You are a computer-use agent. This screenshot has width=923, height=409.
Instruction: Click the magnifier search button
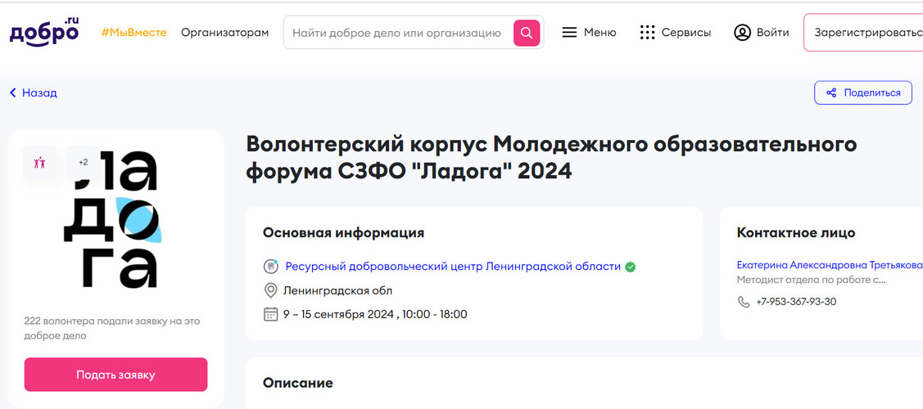pos(527,33)
